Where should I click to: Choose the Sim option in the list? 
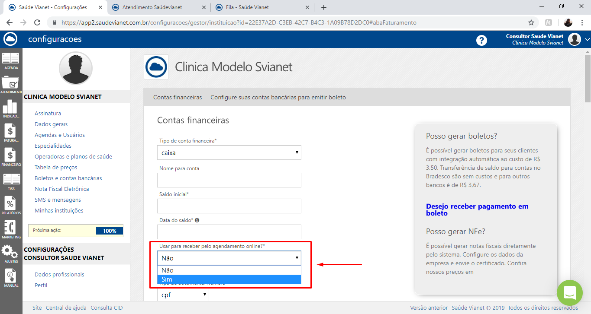pyautogui.click(x=229, y=279)
